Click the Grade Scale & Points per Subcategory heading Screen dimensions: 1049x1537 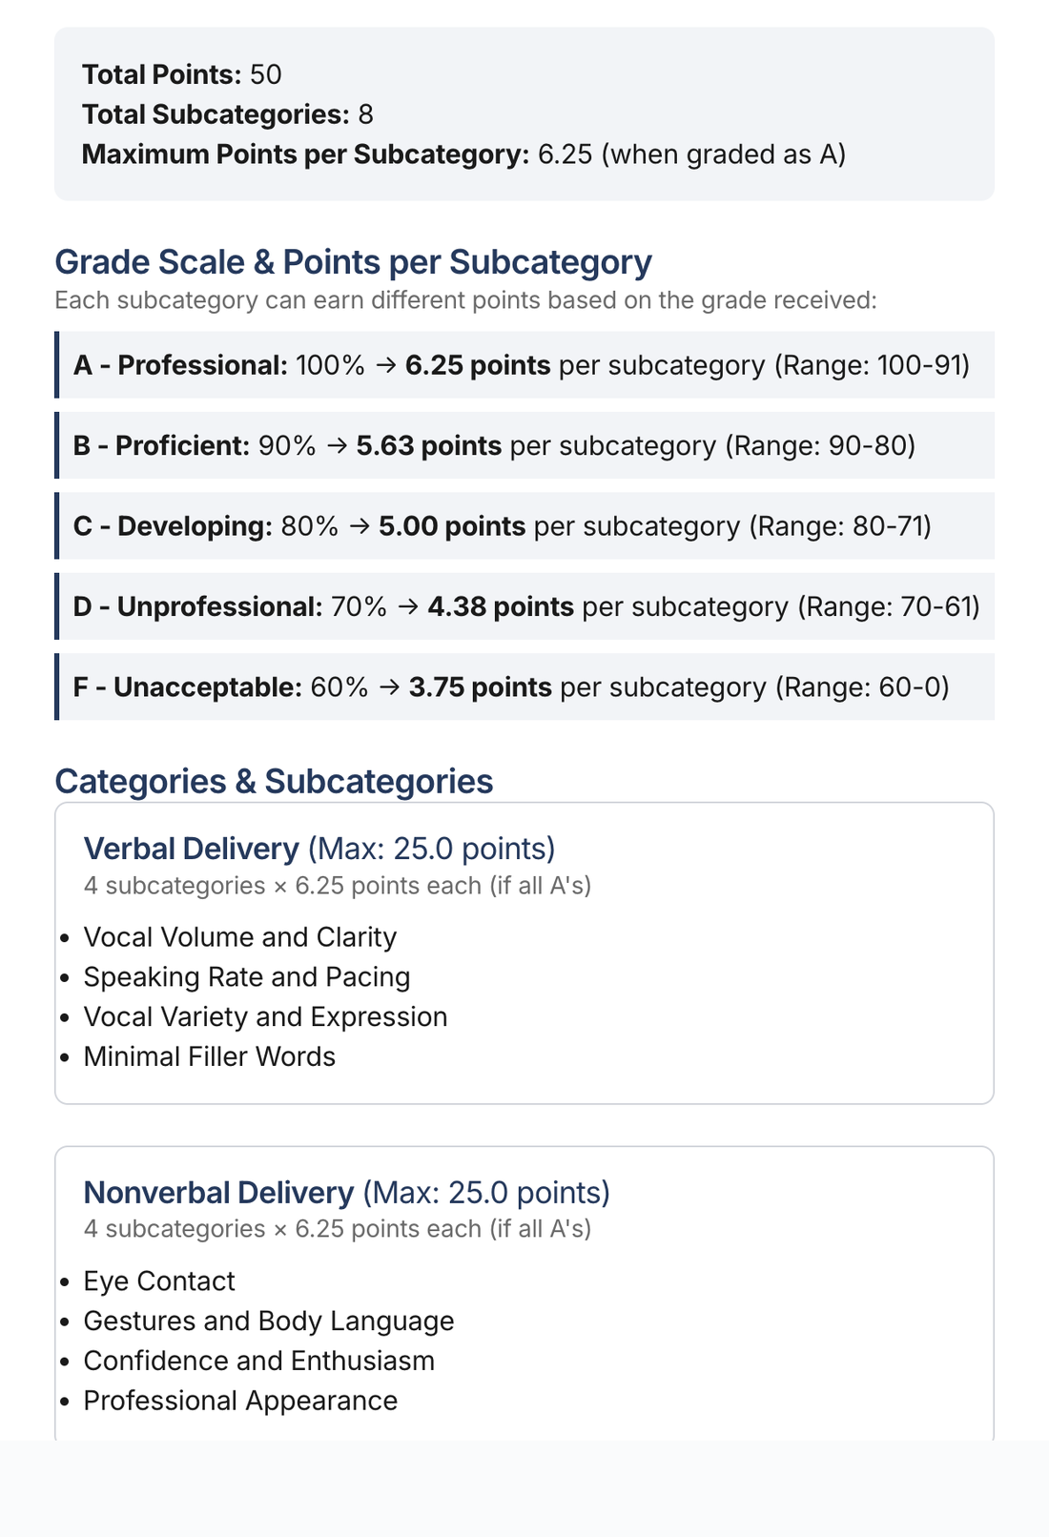(x=354, y=261)
